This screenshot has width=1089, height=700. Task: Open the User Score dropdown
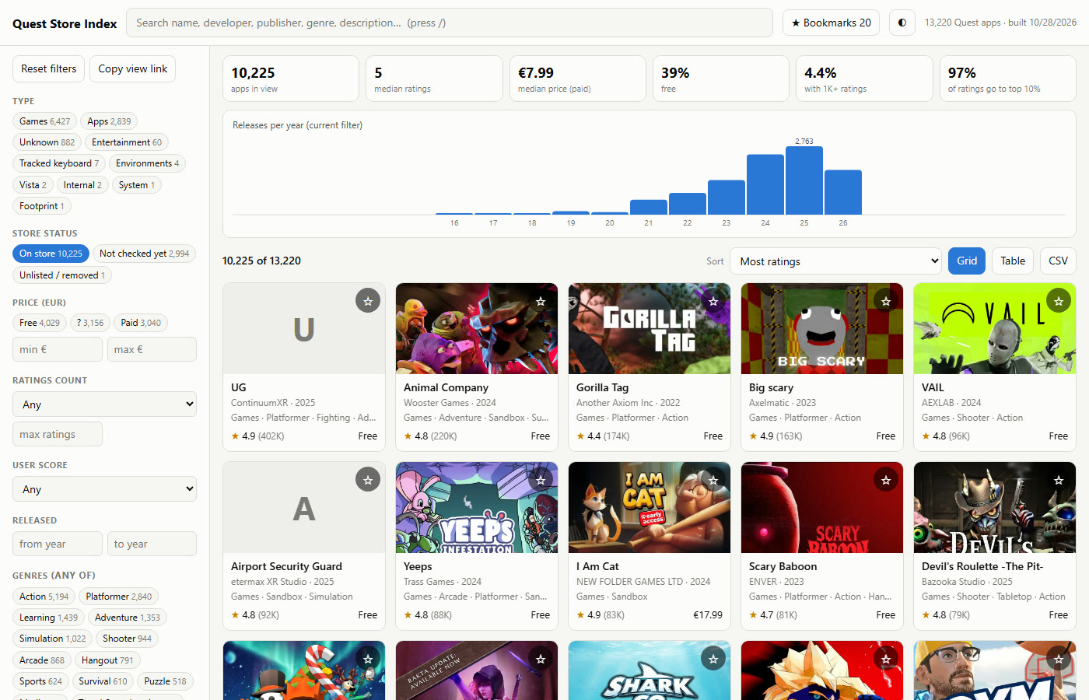click(104, 489)
